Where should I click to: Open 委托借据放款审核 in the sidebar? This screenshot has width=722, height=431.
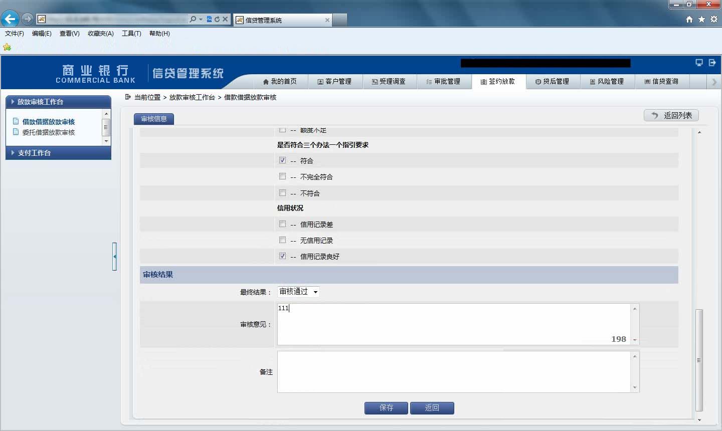[x=49, y=132]
